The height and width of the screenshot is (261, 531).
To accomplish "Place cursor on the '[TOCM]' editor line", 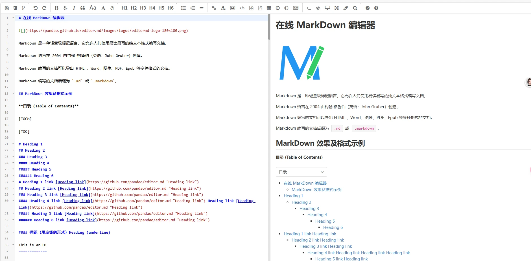I will click(25, 119).
